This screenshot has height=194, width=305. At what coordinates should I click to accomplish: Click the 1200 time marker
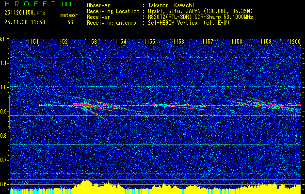coord(295,41)
